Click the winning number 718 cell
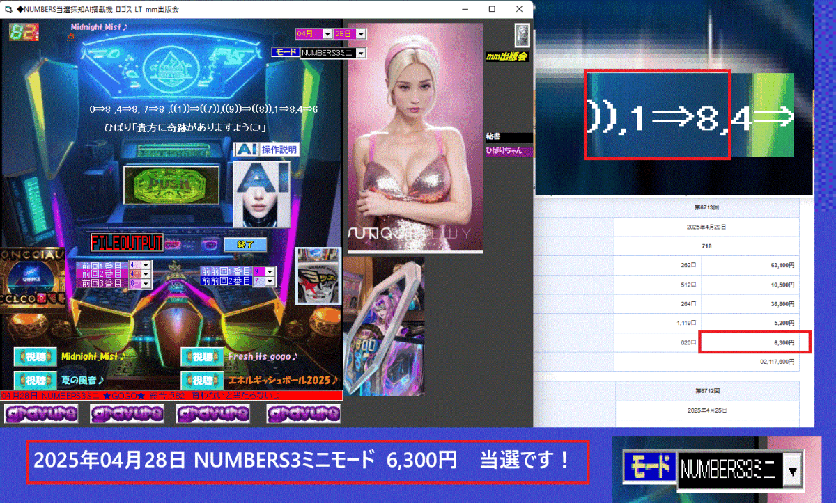This screenshot has width=836, height=503. [706, 246]
